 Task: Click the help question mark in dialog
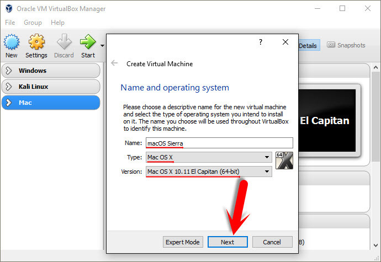click(261, 42)
